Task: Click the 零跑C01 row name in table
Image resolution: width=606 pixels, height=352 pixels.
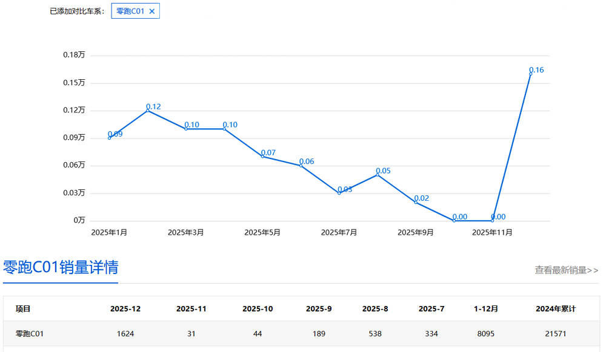Action: [30, 334]
